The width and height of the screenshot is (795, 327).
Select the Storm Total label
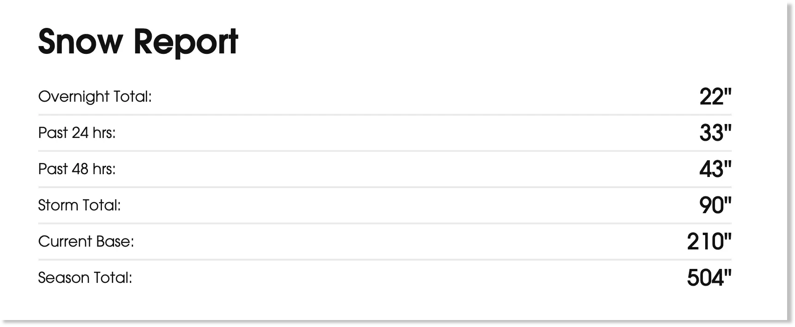pyautogui.click(x=80, y=205)
